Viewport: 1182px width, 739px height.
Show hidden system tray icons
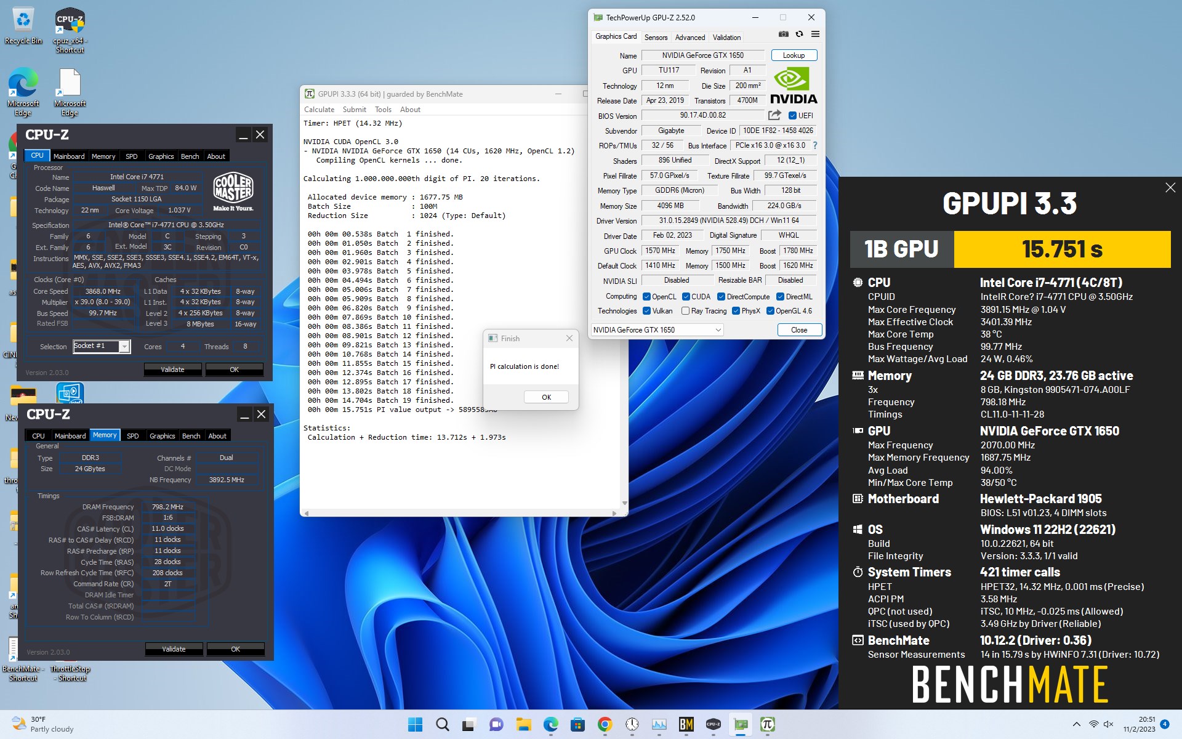[x=1076, y=724]
